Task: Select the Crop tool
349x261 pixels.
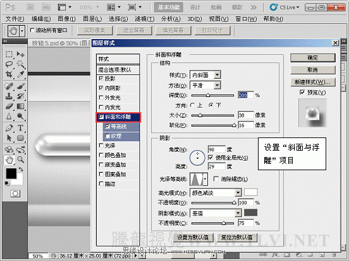Action: point(9,74)
